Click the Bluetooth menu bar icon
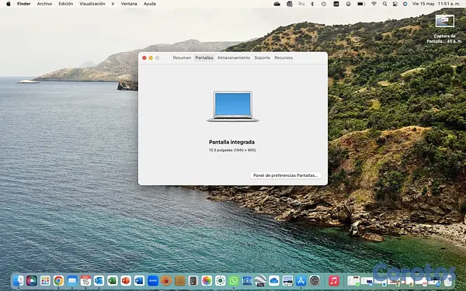The image size is (466, 291). 312,4
